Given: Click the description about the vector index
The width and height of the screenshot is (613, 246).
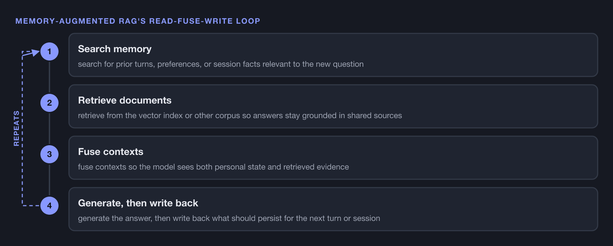Looking at the screenshot, I should click(240, 115).
